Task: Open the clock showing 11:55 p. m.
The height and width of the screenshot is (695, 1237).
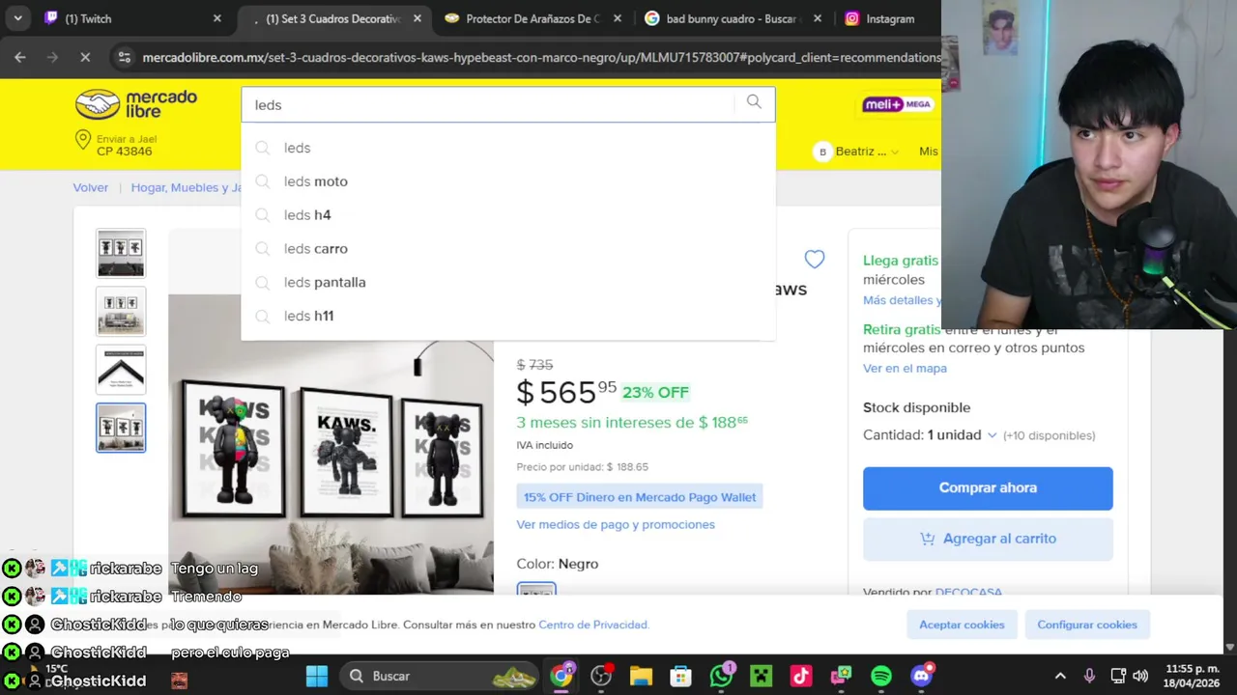Action: 1193,676
